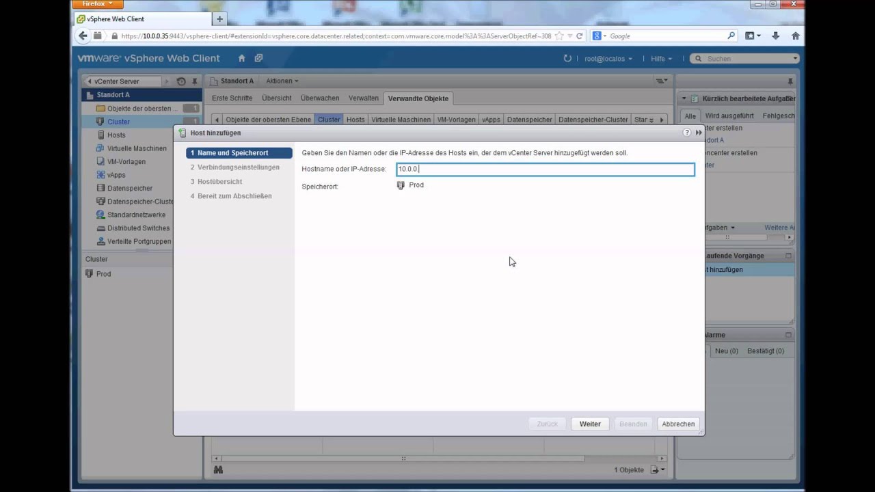This screenshot has width=875, height=492.
Task: Click the Hosts icon in navigator
Action: (x=101, y=135)
